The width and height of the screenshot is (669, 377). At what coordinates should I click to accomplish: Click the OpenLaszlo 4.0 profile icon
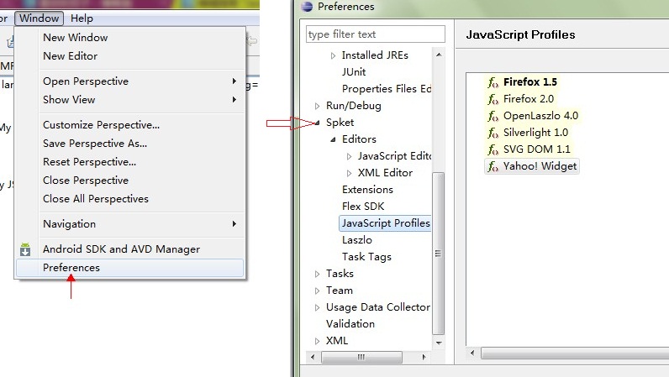pos(493,116)
